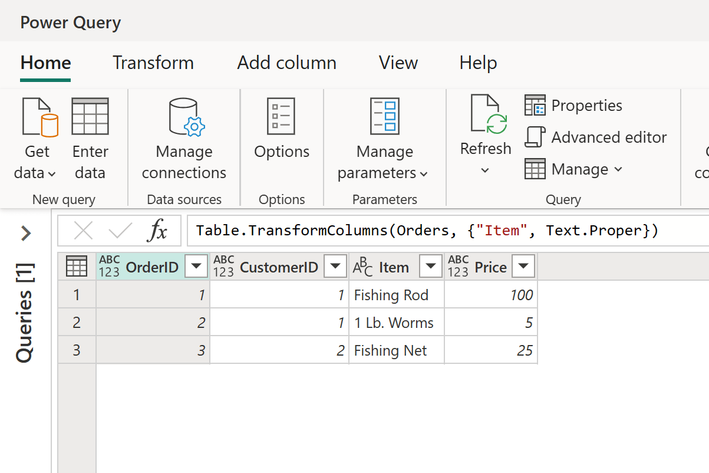Open the OrderID column filter dropdown
The width and height of the screenshot is (709, 473).
[x=196, y=266]
